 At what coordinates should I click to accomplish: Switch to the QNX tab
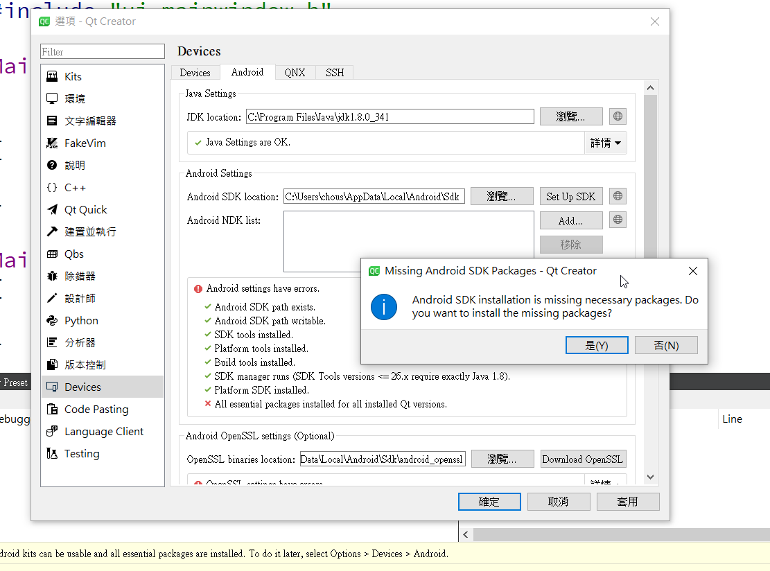[x=295, y=73]
